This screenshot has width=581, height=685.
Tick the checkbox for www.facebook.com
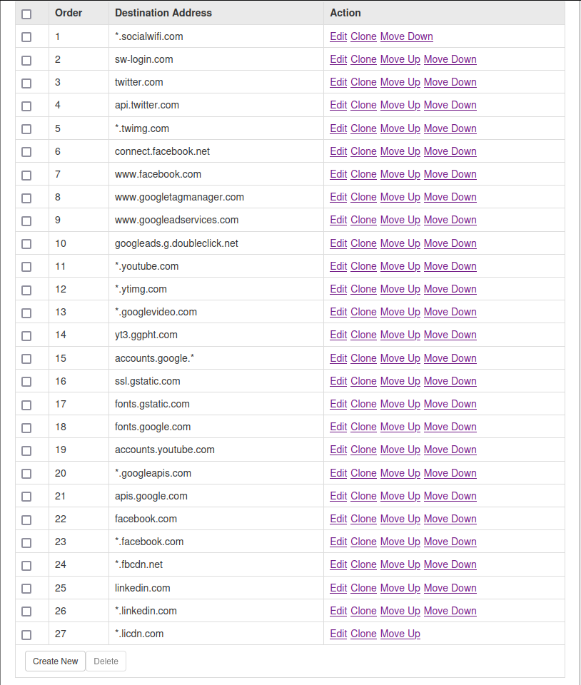pyautogui.click(x=26, y=175)
